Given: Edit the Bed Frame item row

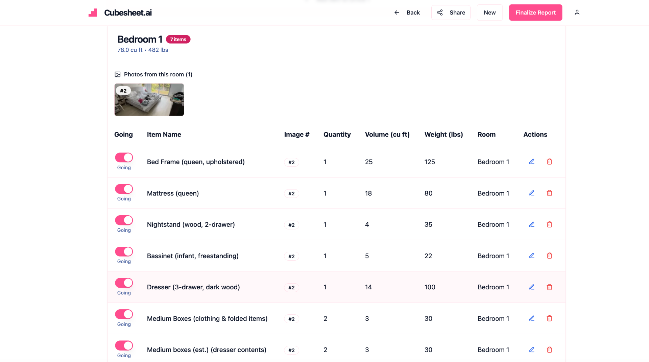Looking at the screenshot, I should click(x=531, y=162).
